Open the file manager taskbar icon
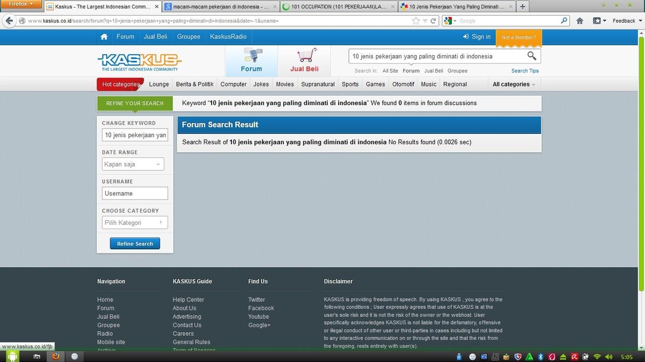 tap(37, 356)
